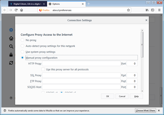Dismiss the data sharing notification bar

(159, 110)
